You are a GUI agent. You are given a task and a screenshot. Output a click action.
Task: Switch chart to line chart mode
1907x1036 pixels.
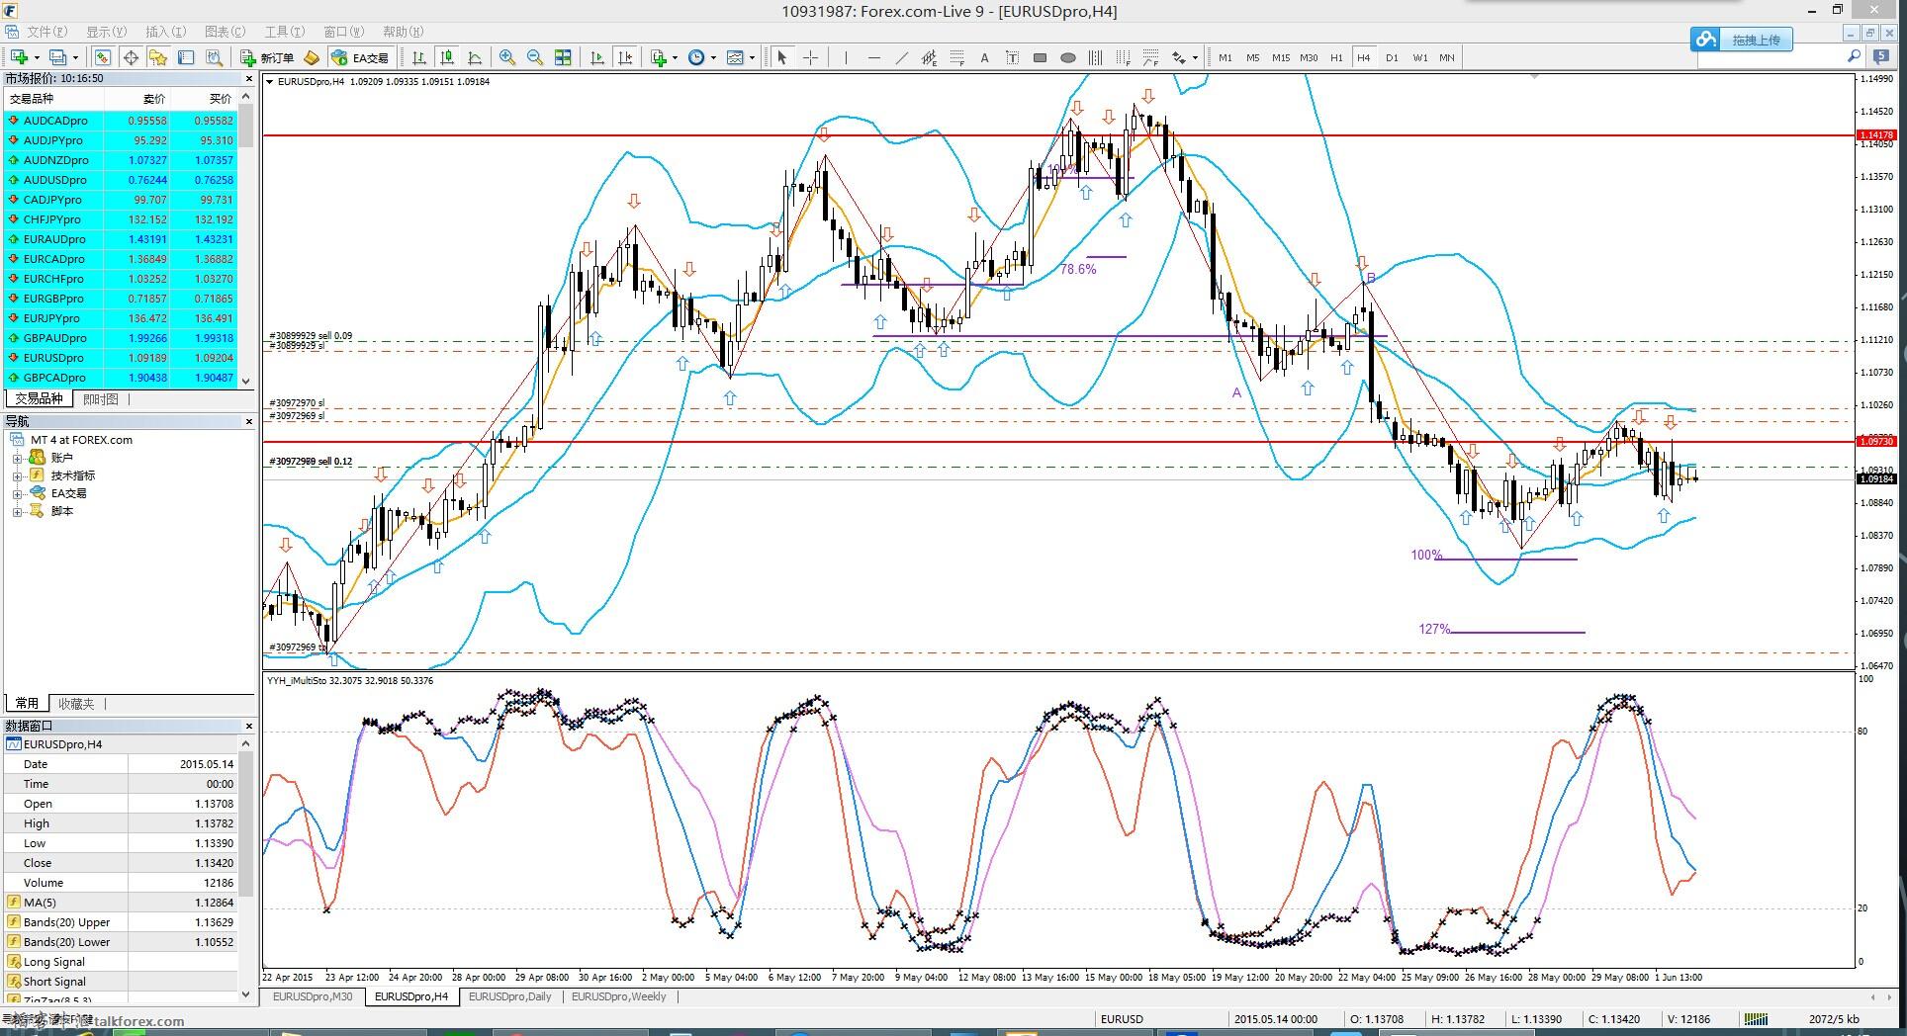(474, 57)
